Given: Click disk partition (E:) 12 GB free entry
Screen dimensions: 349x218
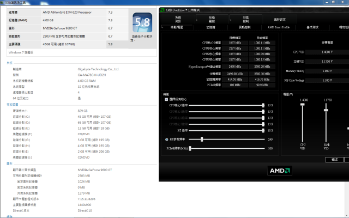Looking at the screenshot, I should [x=93, y=129].
